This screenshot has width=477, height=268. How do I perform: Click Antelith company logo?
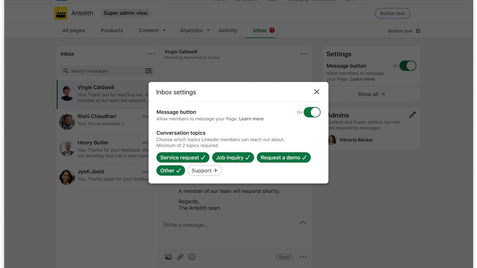pyautogui.click(x=61, y=13)
